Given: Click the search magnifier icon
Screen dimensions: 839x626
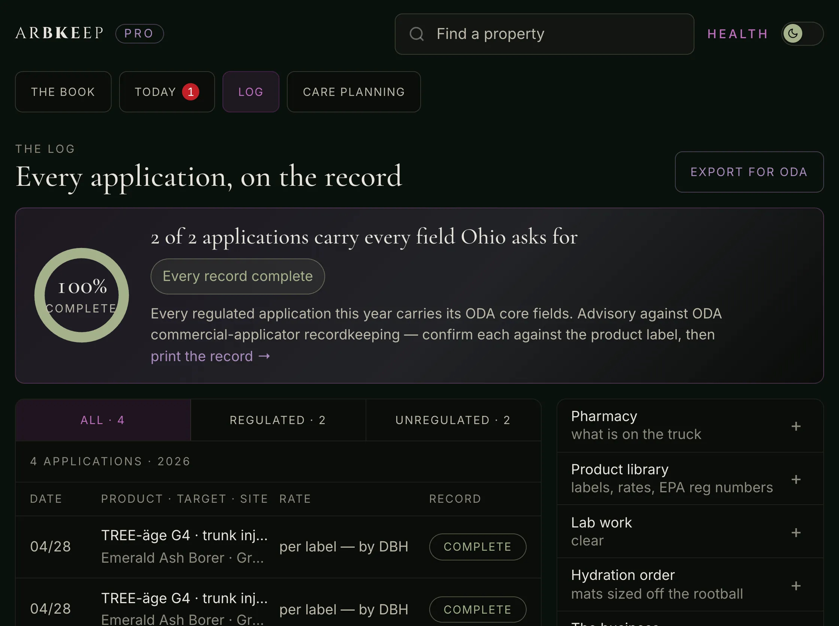Looking at the screenshot, I should [x=417, y=34].
